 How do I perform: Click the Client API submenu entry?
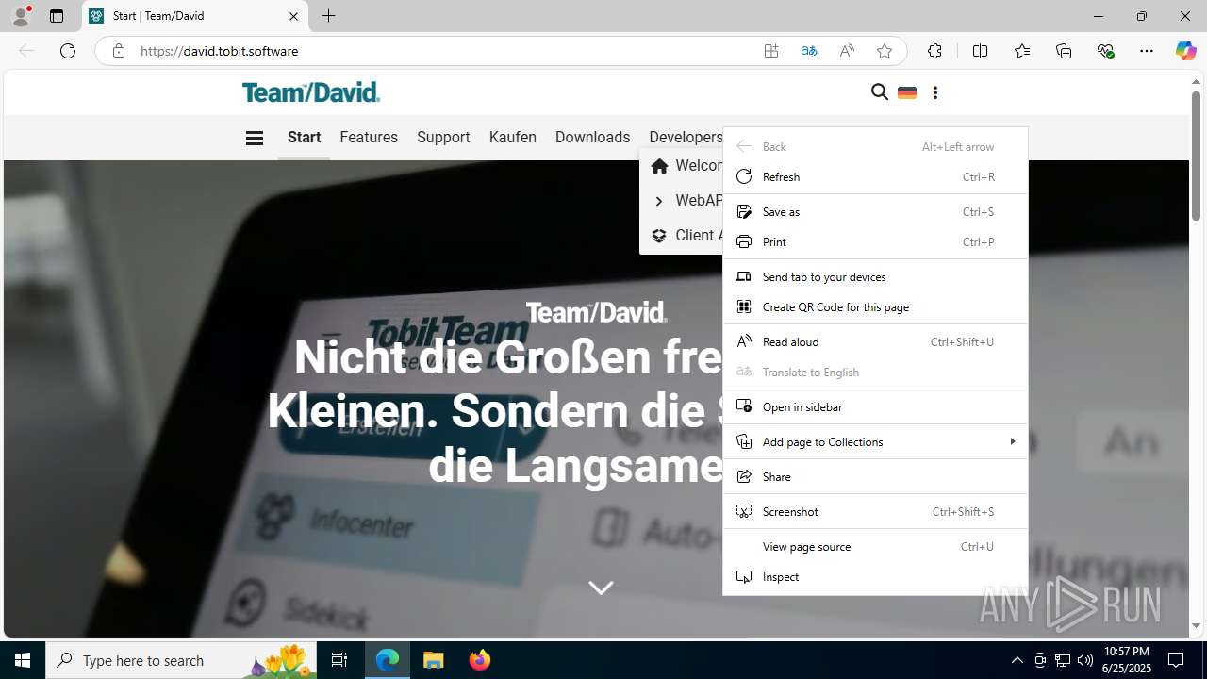coord(682,236)
